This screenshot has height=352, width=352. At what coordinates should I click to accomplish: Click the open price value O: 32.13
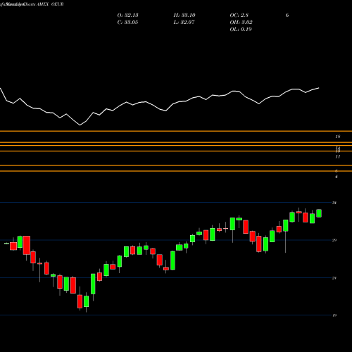pos(127,15)
